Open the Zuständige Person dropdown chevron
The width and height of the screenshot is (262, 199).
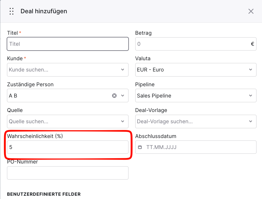tap(123, 95)
